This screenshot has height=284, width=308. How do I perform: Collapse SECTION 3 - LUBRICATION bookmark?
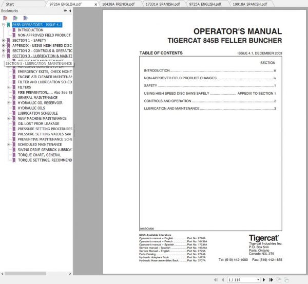(x=4, y=56)
